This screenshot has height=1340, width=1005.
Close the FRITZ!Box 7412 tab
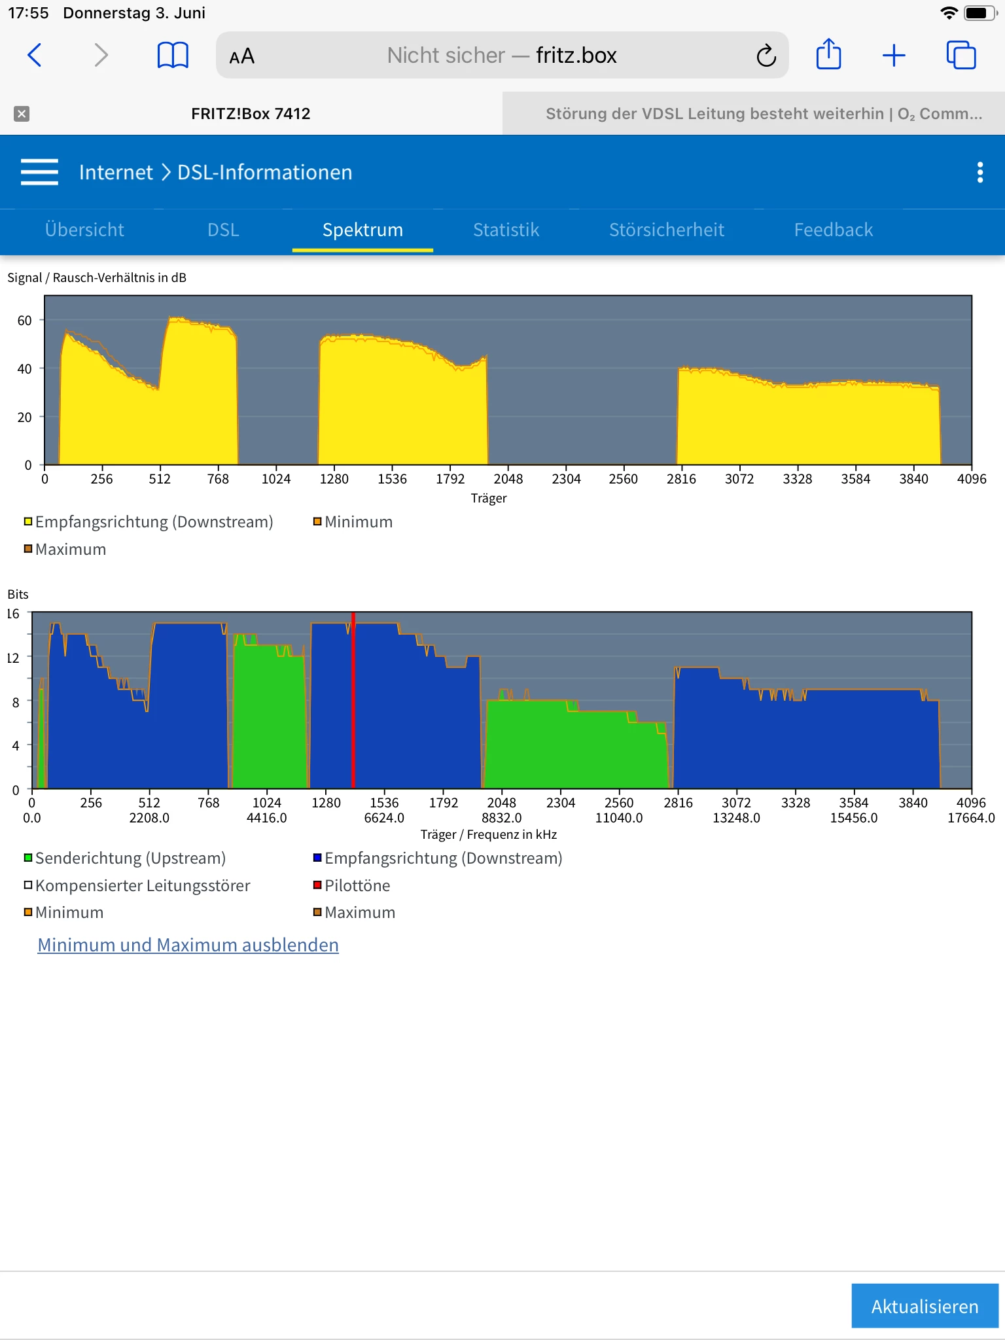click(22, 114)
